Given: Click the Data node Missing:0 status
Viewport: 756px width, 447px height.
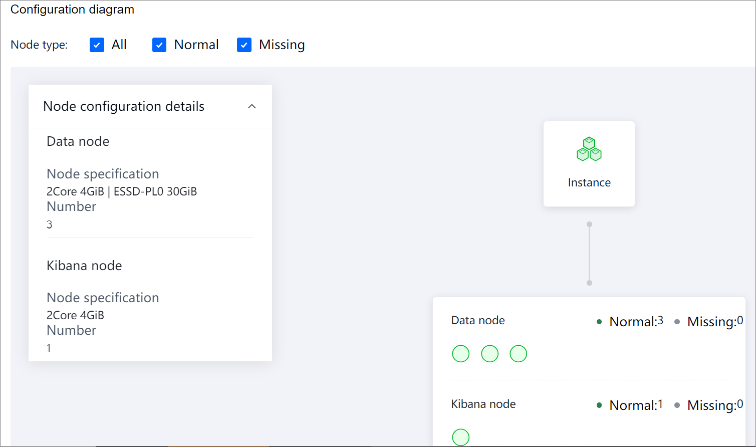Looking at the screenshot, I should click(709, 322).
